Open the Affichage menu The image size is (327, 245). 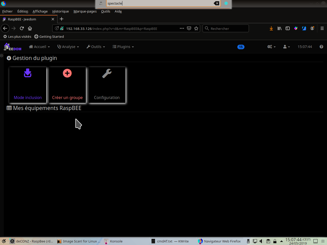40,11
